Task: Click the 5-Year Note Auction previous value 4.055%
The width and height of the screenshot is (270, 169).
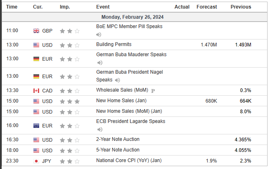Action: [x=243, y=150]
